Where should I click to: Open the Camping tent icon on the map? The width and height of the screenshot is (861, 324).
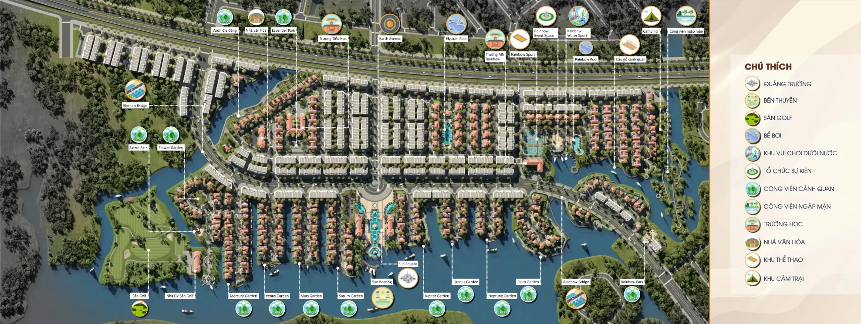tap(651, 17)
